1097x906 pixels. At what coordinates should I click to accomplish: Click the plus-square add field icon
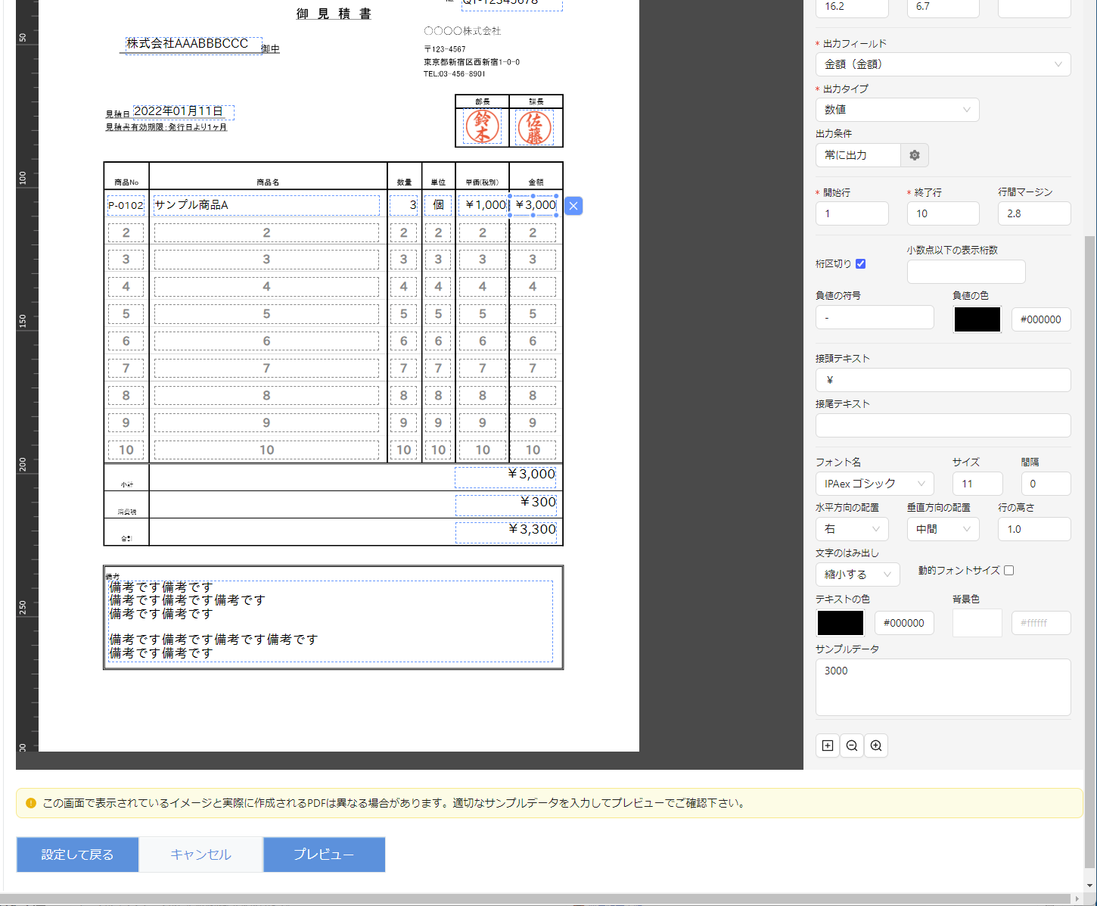828,746
